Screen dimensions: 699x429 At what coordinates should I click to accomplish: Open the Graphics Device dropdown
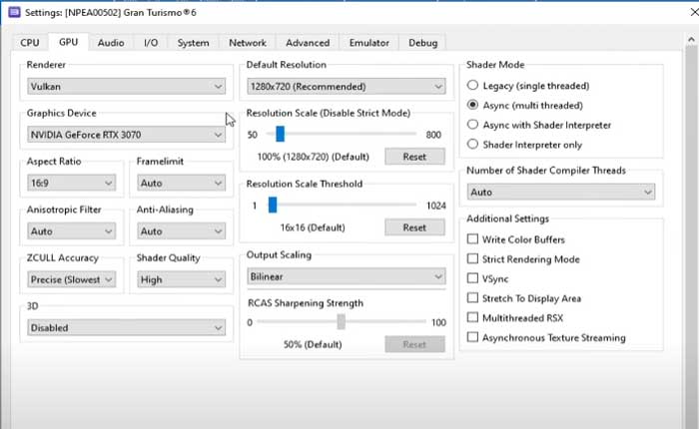click(x=126, y=135)
